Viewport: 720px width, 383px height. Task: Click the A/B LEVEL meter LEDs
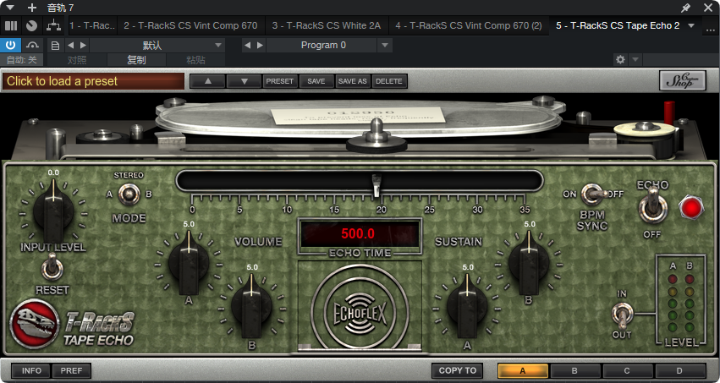(x=681, y=303)
